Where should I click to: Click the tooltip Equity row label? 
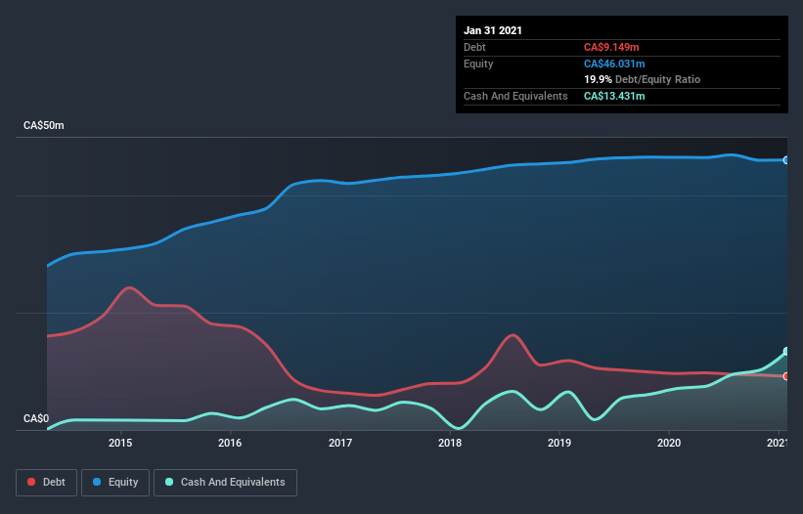[x=478, y=64]
